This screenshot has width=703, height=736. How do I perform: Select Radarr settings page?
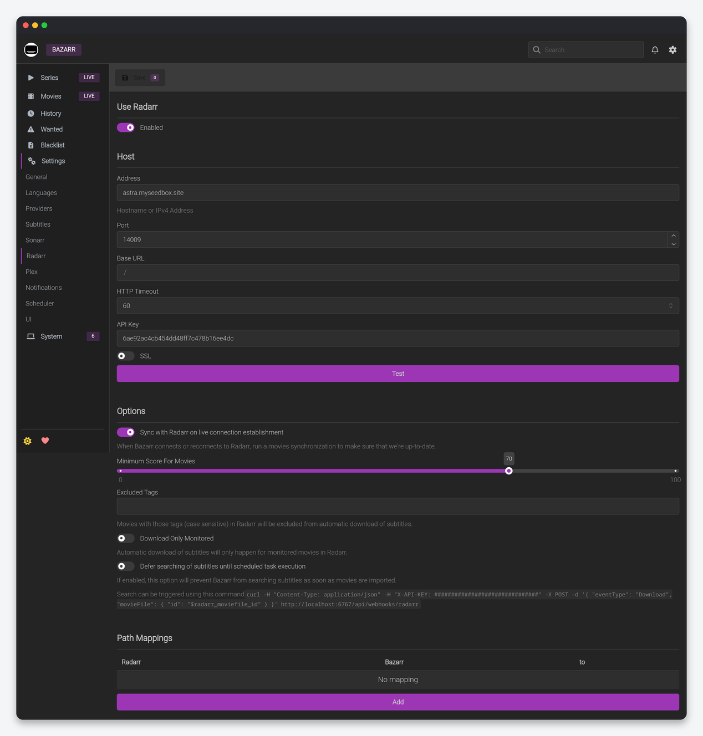[x=36, y=256]
